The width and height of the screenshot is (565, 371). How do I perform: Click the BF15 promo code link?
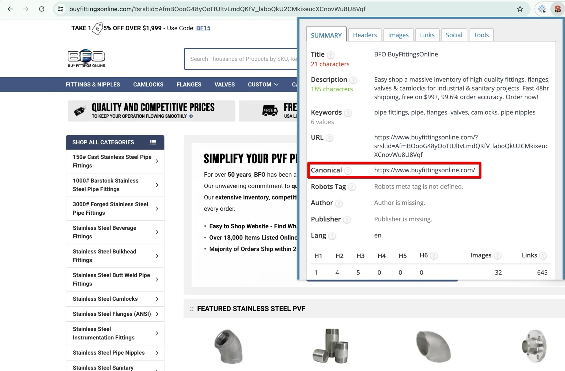[x=203, y=28]
